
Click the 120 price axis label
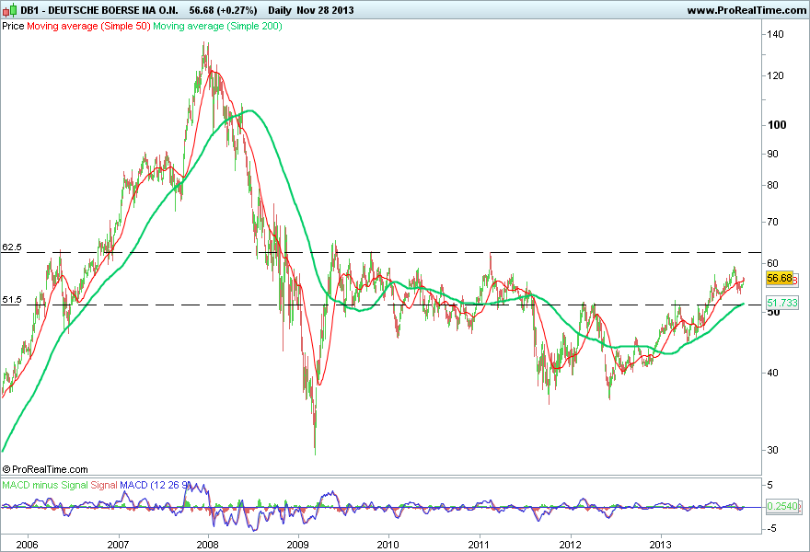[775, 76]
